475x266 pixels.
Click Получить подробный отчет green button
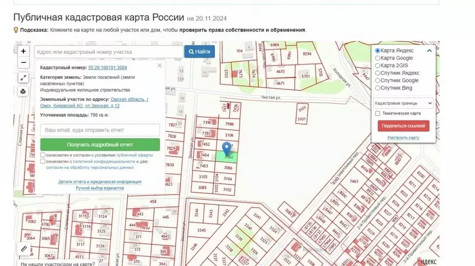(x=100, y=145)
